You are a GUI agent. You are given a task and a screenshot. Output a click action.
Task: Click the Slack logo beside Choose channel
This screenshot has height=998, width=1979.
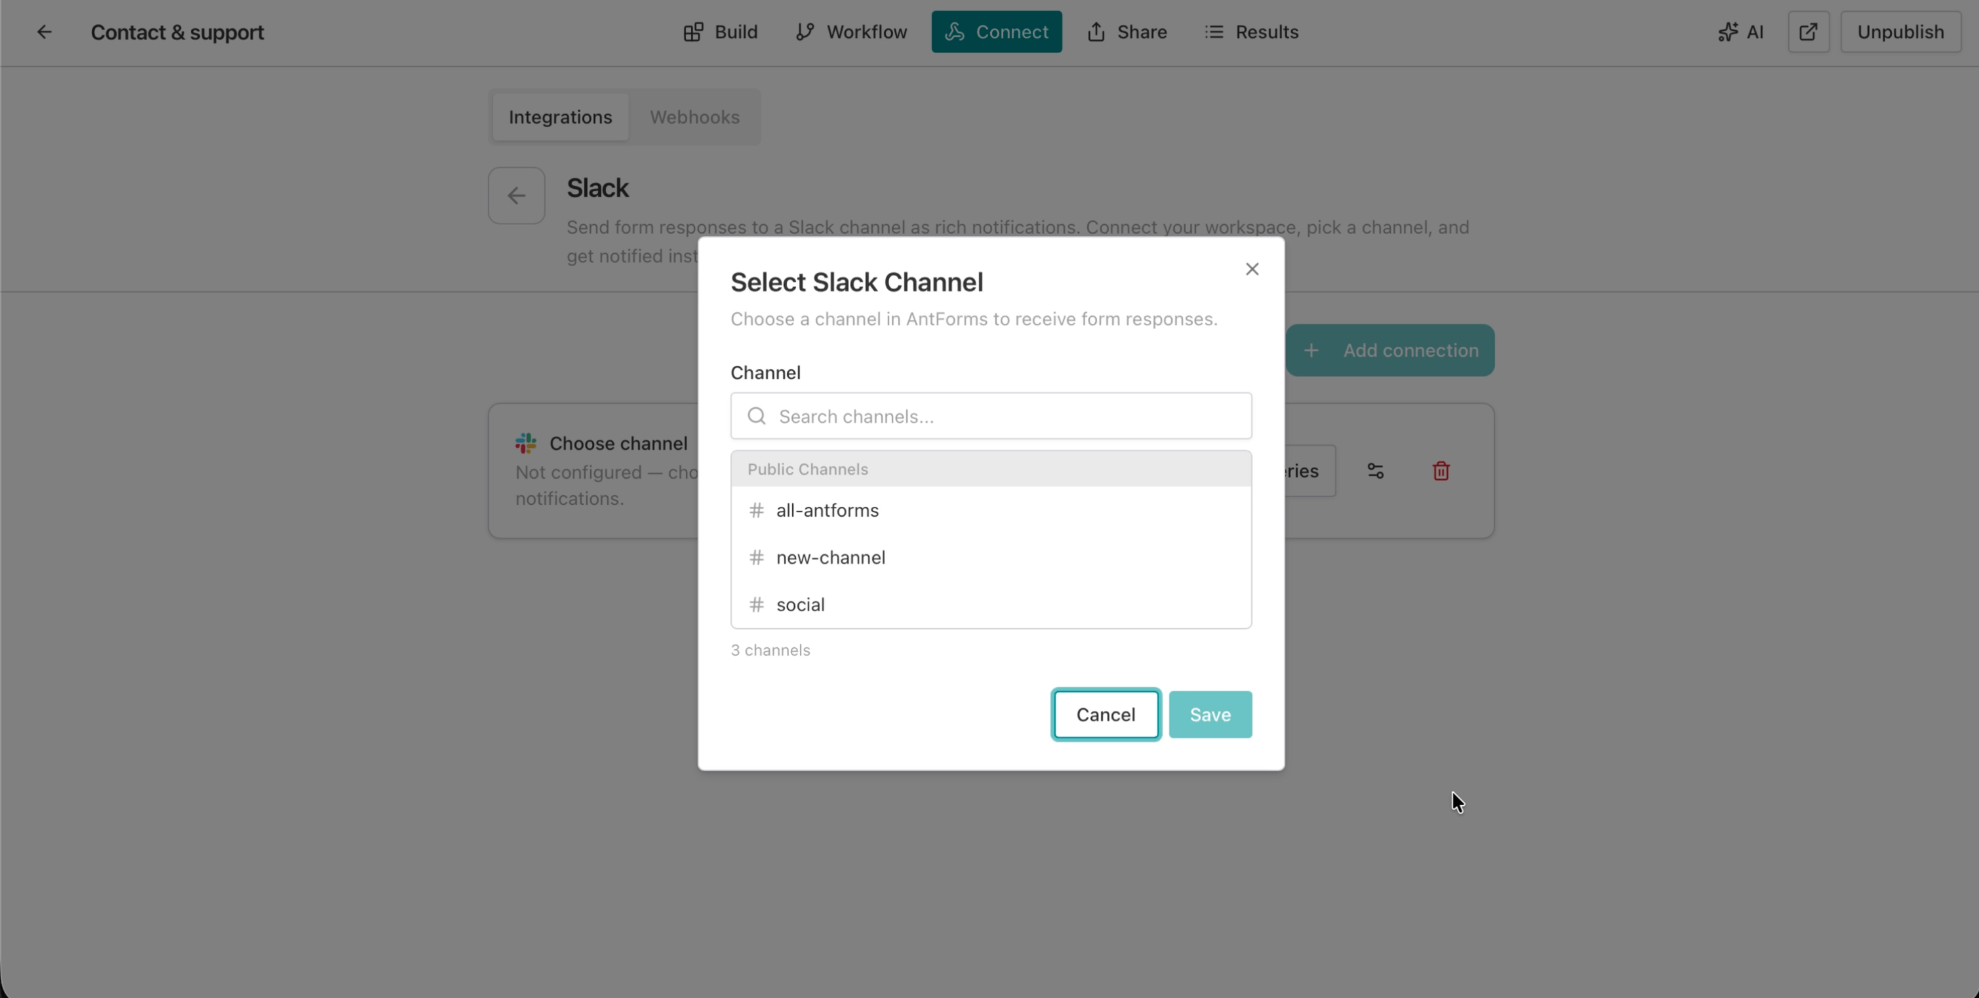(x=524, y=443)
